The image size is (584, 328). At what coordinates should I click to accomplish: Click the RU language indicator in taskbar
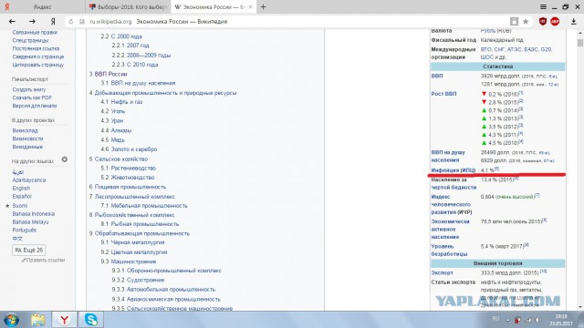click(495, 318)
